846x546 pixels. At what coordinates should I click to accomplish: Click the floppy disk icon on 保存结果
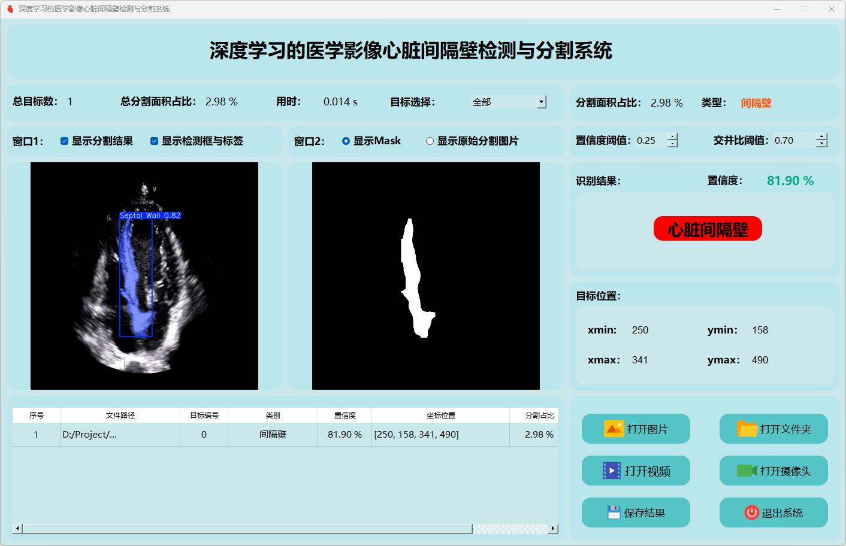[x=613, y=512]
